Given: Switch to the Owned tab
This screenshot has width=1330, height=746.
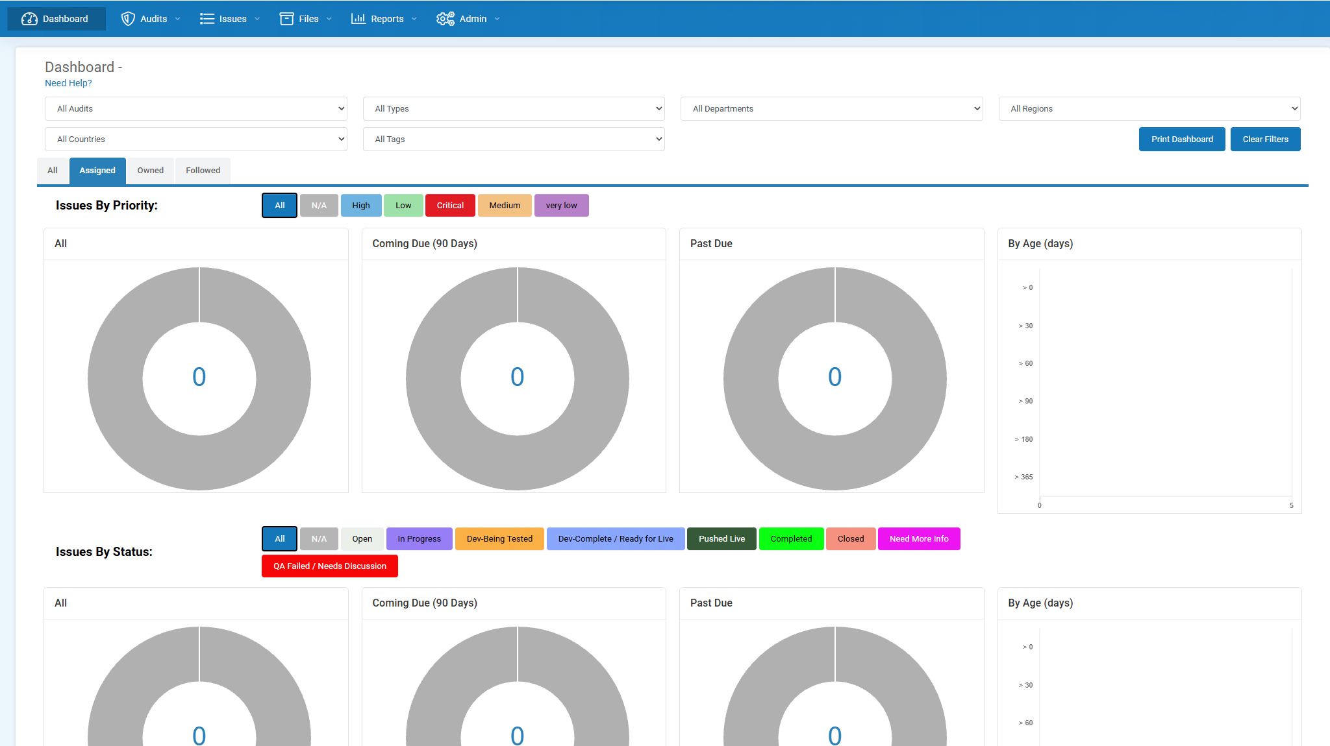Looking at the screenshot, I should [x=150, y=171].
